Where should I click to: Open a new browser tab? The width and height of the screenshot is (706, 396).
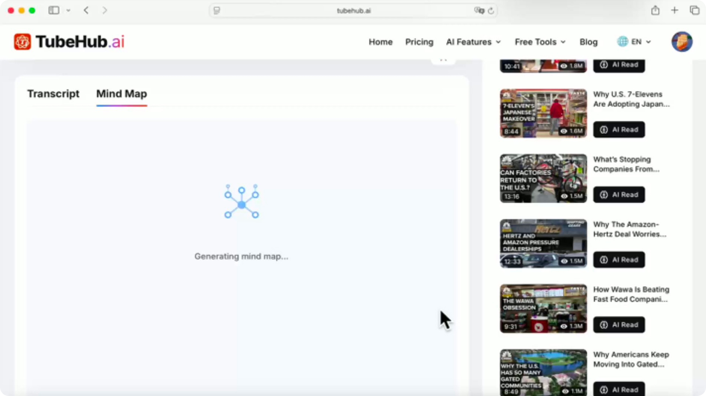point(675,10)
